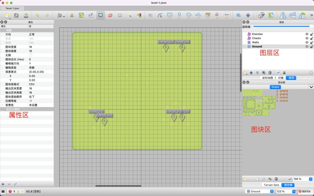The image size is (314, 196).
Task: Select the Shape Fill tool
Action: (100, 15)
